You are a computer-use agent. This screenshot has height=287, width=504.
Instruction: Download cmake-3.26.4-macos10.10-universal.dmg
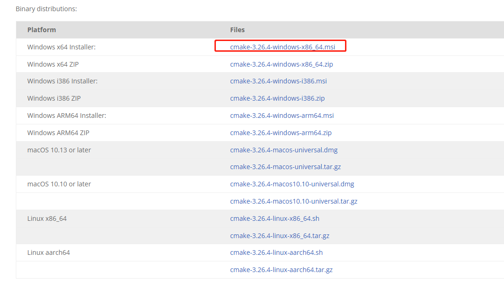pyautogui.click(x=292, y=184)
